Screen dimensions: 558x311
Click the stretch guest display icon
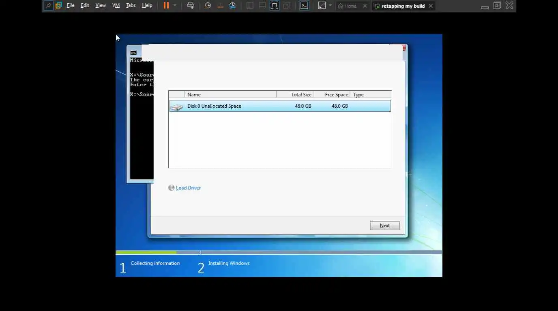[x=322, y=6]
